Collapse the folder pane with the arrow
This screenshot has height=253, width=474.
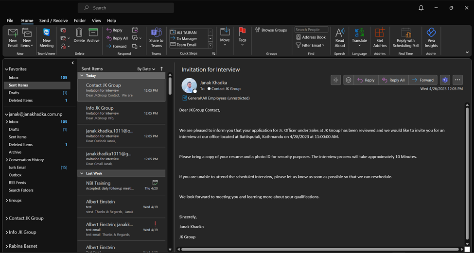[x=72, y=63]
